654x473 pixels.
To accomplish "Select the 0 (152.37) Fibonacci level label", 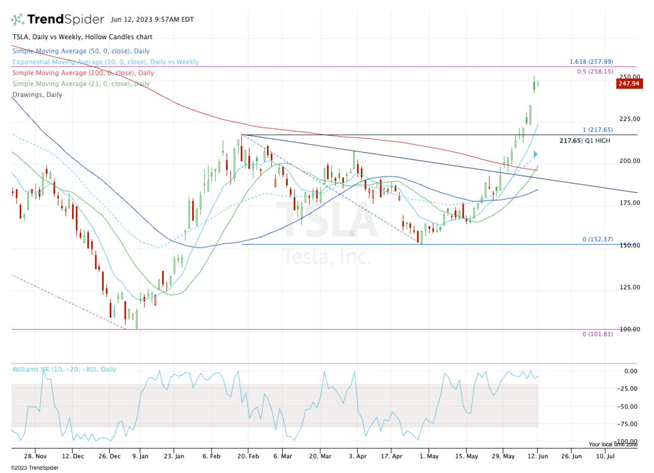I will click(598, 239).
